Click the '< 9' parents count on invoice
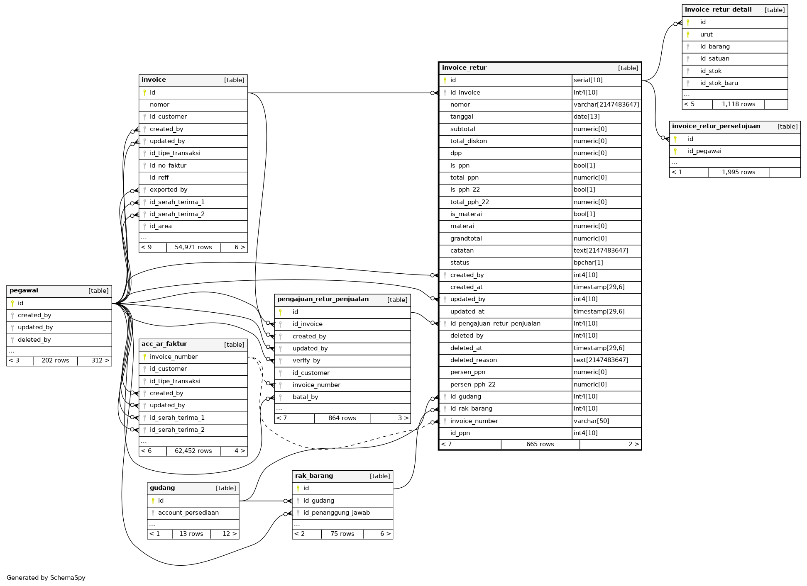The height and width of the screenshot is (586, 807). [147, 248]
